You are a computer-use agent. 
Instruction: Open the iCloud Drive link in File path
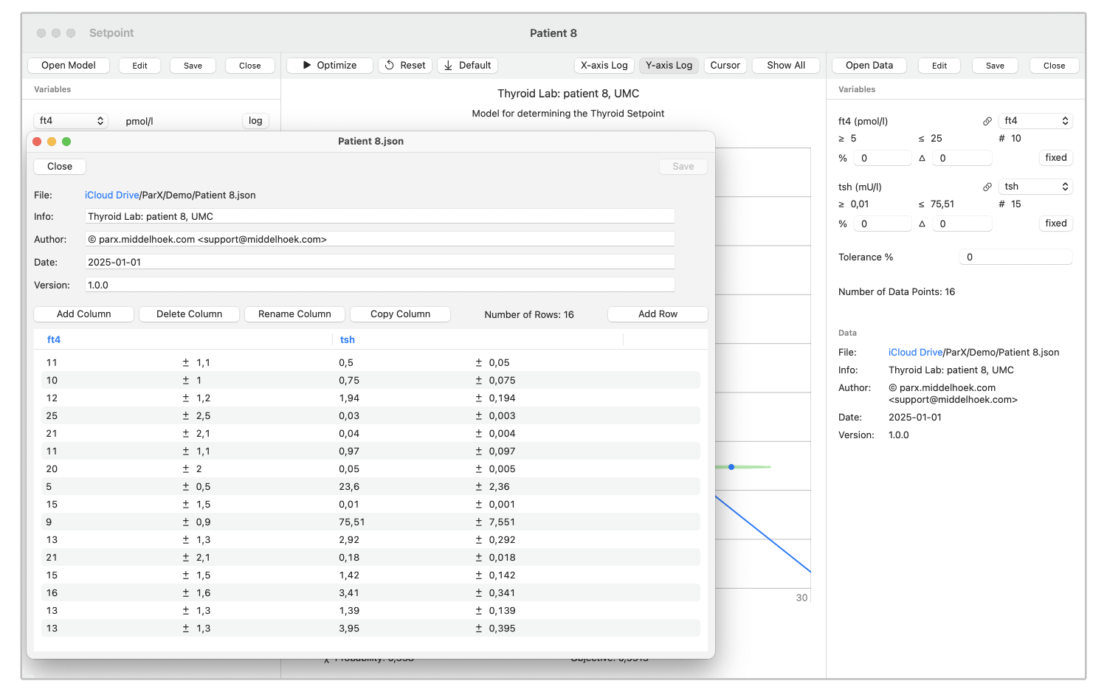(x=111, y=196)
